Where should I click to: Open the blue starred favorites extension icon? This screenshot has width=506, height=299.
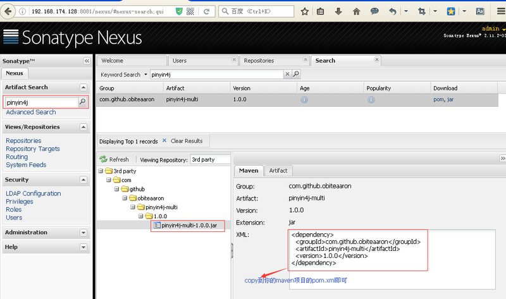click(451, 11)
